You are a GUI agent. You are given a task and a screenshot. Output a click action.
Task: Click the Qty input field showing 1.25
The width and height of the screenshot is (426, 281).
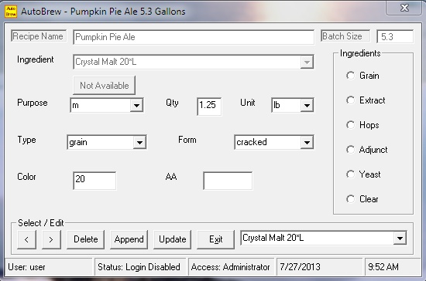coord(209,107)
